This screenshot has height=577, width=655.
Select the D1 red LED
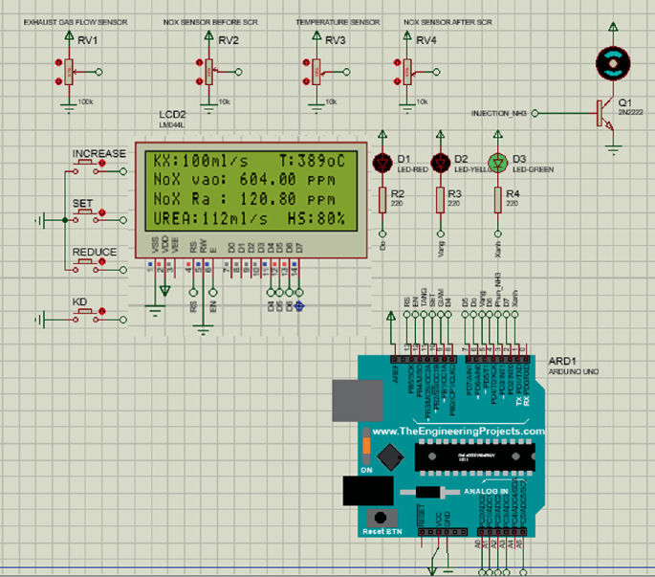(383, 161)
